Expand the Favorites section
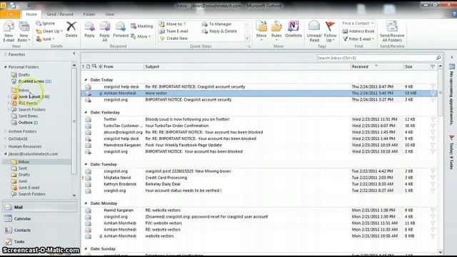 pyautogui.click(x=5, y=54)
